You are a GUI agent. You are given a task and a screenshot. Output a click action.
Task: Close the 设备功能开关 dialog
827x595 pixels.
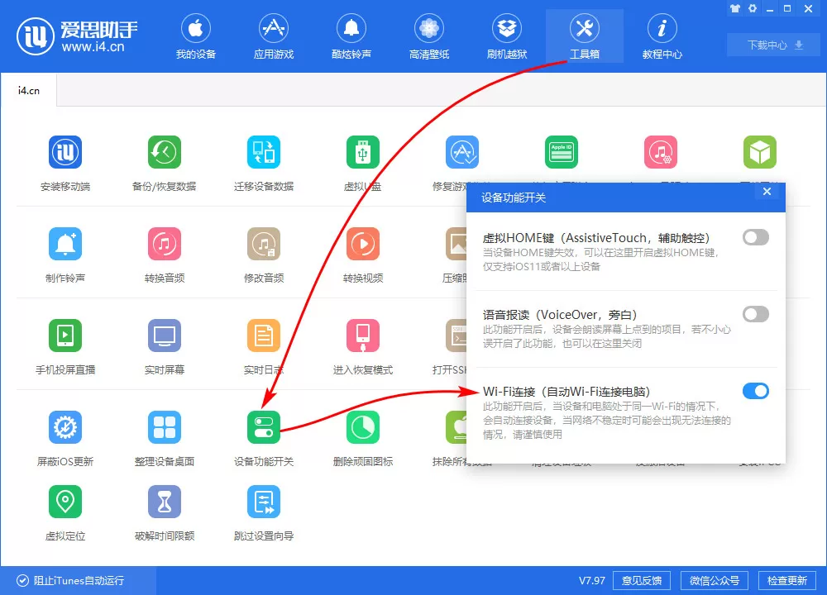(x=767, y=191)
